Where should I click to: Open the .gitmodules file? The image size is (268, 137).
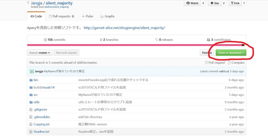point(42,117)
